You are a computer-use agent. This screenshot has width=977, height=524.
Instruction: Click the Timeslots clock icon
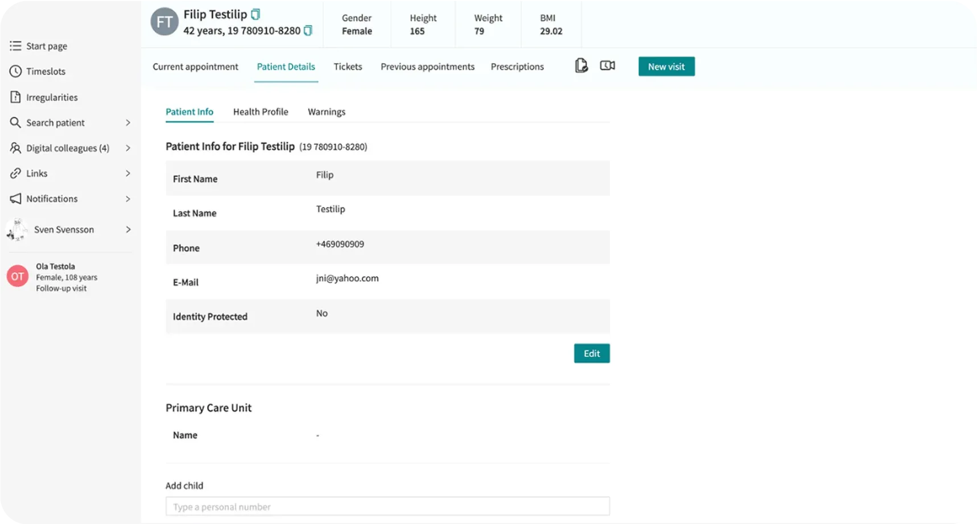tap(15, 71)
